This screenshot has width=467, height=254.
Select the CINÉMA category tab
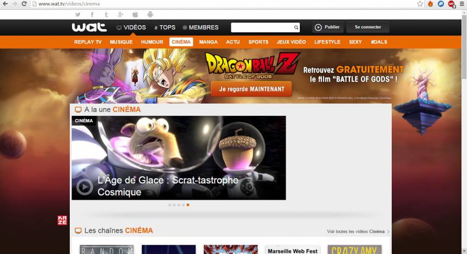click(181, 42)
